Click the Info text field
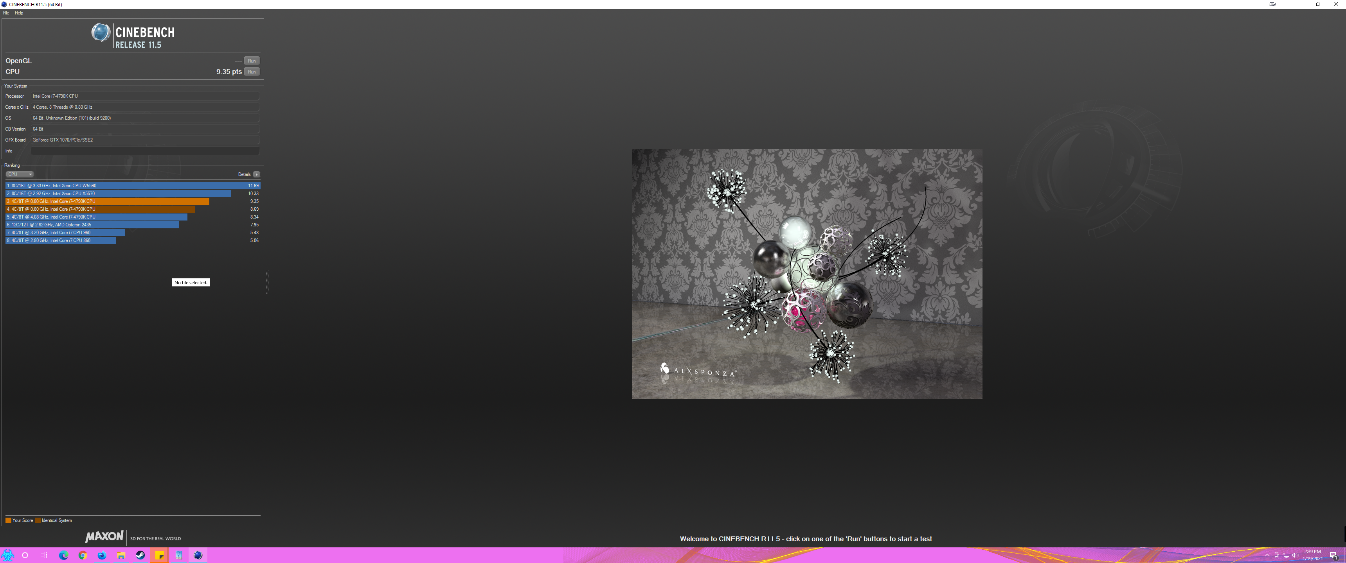The image size is (1346, 563). 145,151
